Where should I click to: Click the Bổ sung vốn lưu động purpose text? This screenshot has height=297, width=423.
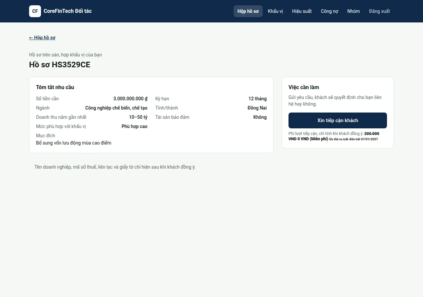point(74,143)
